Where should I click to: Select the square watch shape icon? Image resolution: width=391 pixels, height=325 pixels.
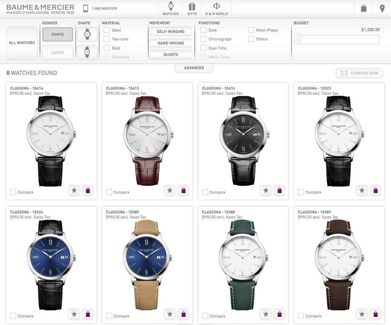click(87, 52)
